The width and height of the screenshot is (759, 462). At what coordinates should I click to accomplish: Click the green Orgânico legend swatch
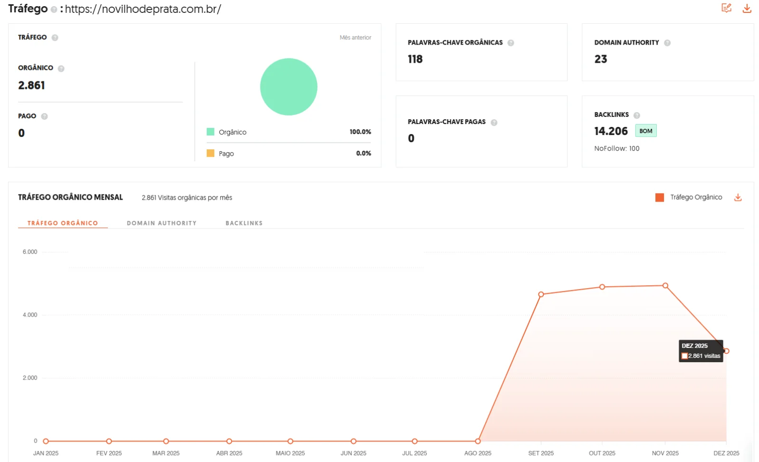pos(211,132)
